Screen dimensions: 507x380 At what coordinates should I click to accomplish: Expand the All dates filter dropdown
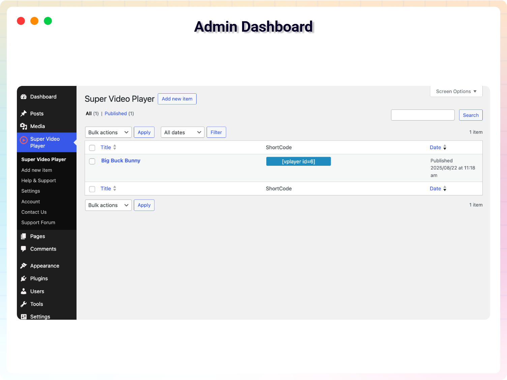tap(182, 132)
